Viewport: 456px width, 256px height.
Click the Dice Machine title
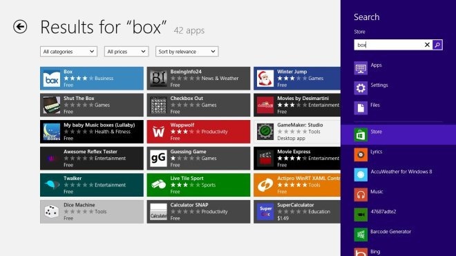[x=79, y=205]
